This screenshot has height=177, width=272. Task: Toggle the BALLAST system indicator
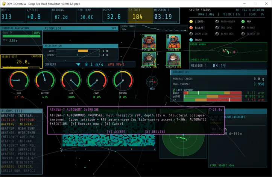pos(191,28)
